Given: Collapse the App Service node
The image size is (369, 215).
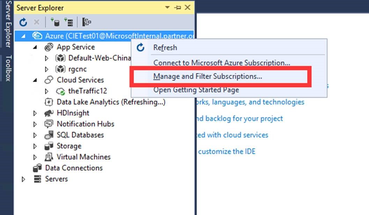Looking at the screenshot, I should point(35,47).
